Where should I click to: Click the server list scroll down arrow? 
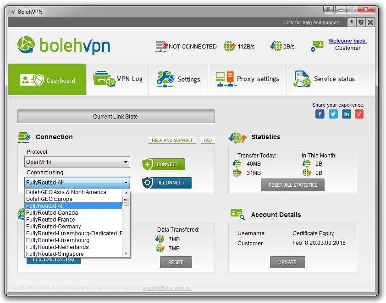point(126,254)
